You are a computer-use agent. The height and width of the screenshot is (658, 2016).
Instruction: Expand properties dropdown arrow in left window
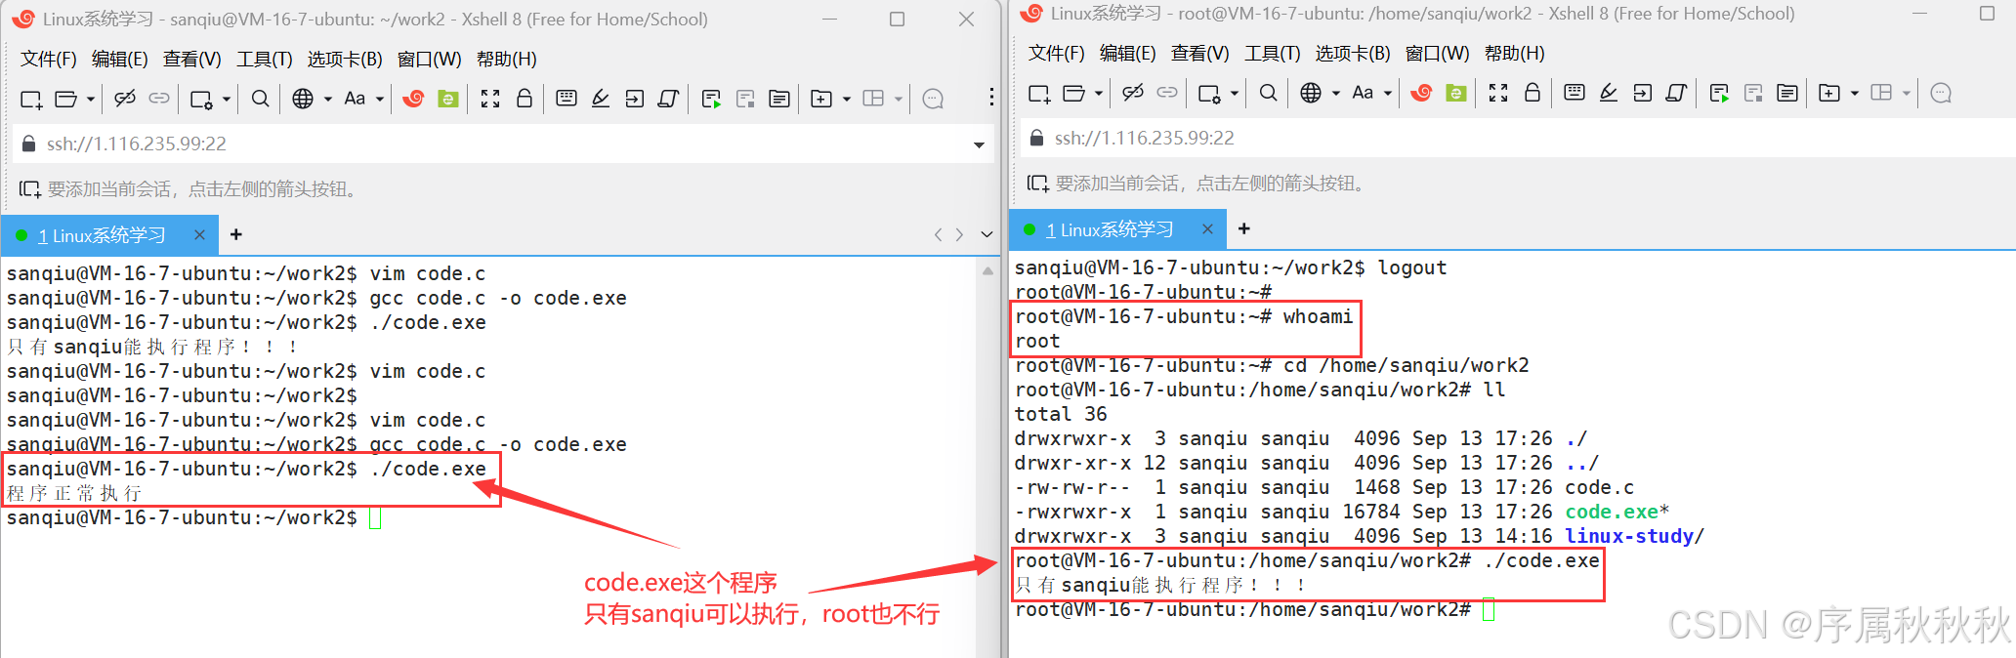coord(226,100)
